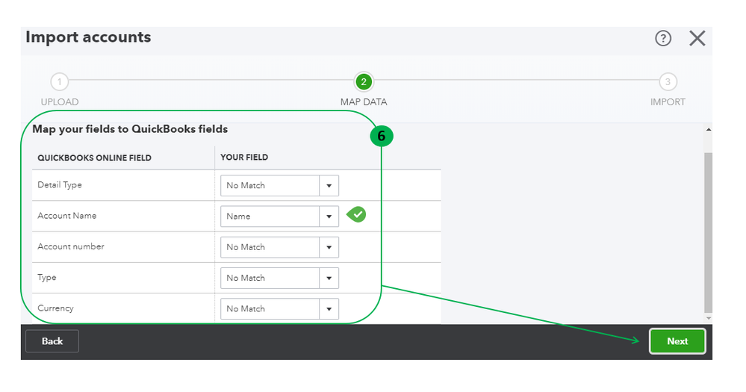Select the UPLOAD step label

tap(60, 102)
